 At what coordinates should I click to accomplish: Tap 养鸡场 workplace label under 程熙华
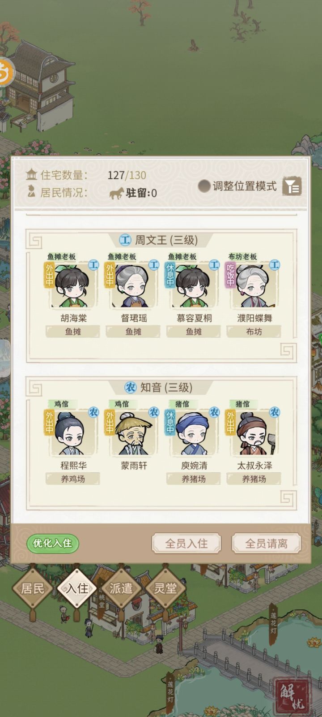[73, 479]
